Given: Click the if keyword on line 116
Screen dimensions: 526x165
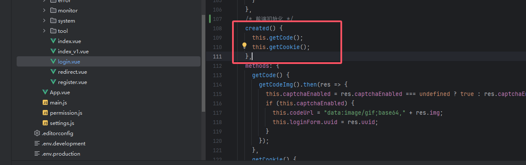Looking at the screenshot, I should 269,103.
